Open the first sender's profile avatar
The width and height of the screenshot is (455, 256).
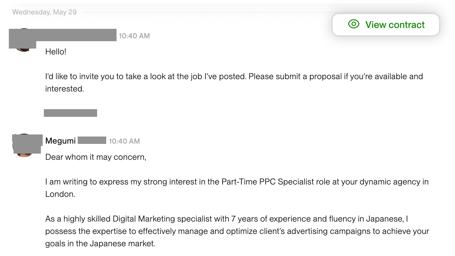[24, 40]
